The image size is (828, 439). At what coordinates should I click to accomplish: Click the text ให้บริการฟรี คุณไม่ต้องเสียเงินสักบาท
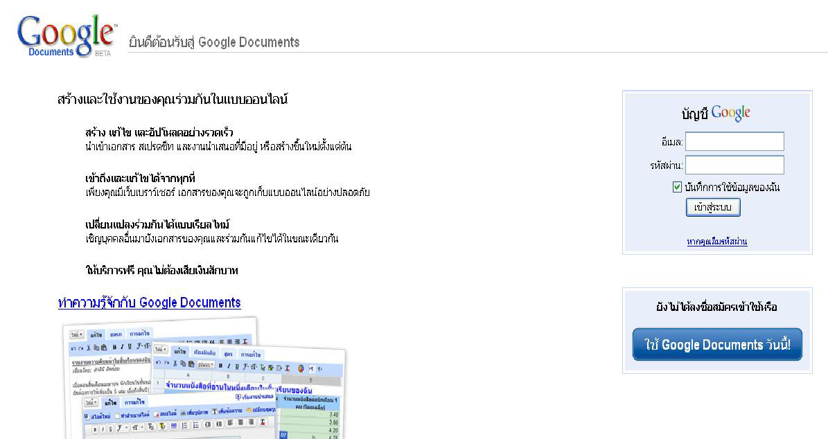161,270
